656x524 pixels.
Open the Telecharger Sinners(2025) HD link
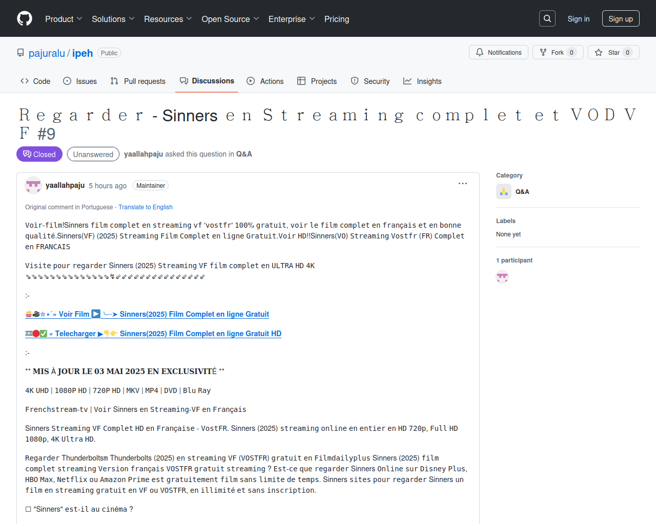(x=153, y=334)
